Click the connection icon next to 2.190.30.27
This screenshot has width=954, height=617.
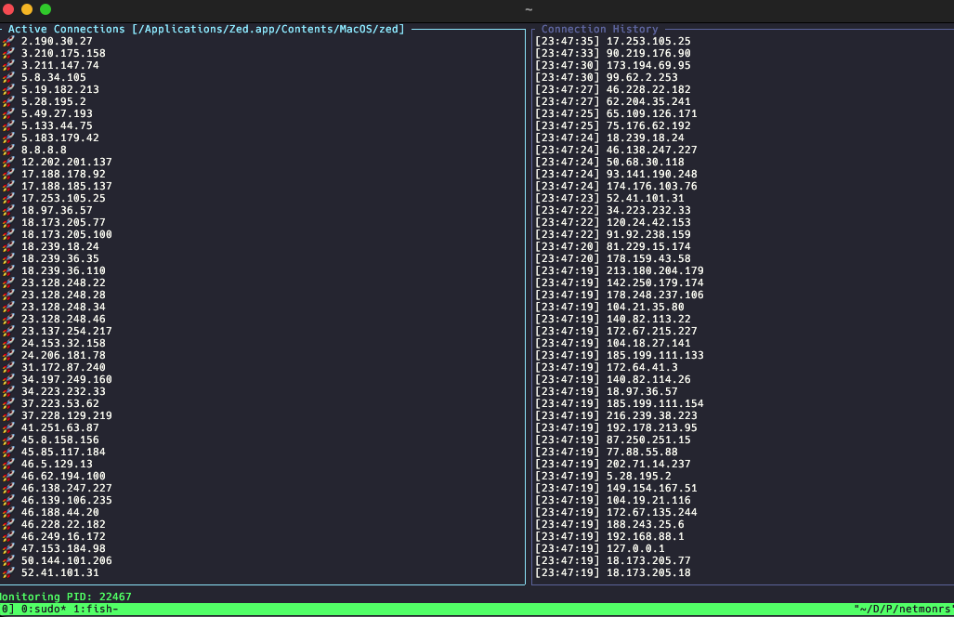pos(9,41)
